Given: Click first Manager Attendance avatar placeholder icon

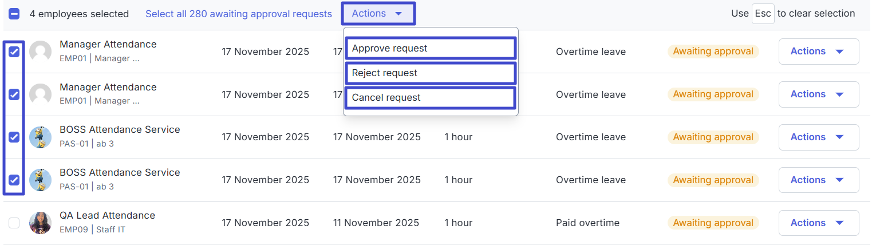Looking at the screenshot, I should click(41, 52).
